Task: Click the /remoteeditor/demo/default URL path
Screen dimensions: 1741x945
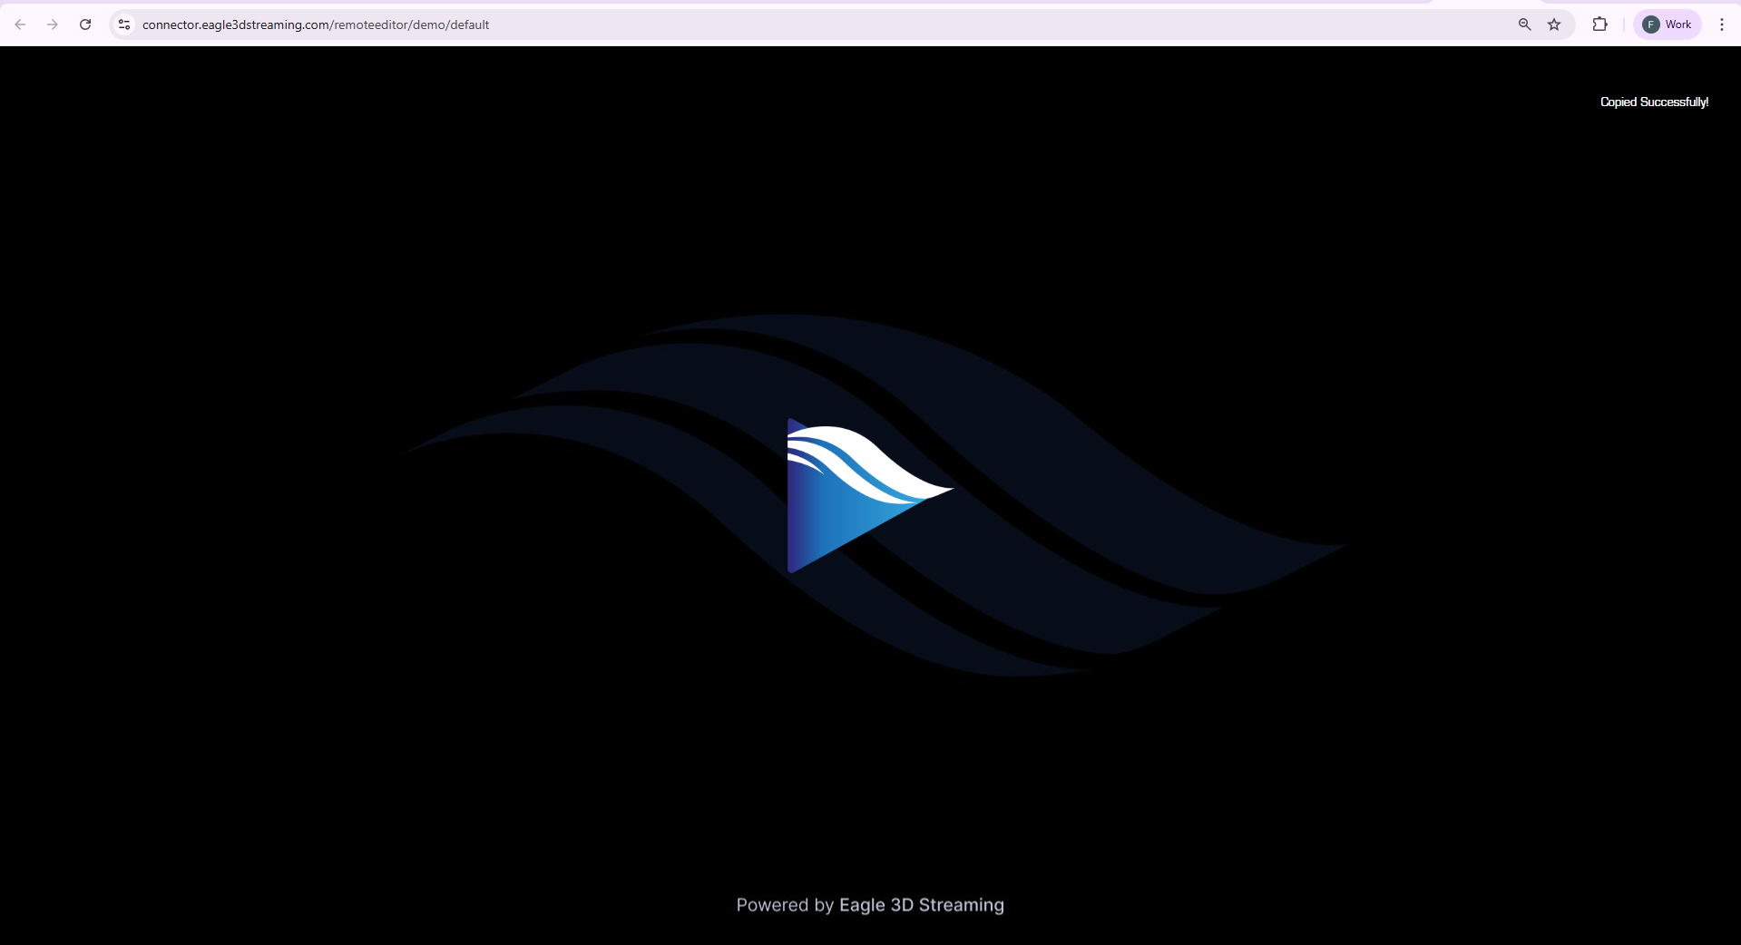Action: tap(411, 24)
